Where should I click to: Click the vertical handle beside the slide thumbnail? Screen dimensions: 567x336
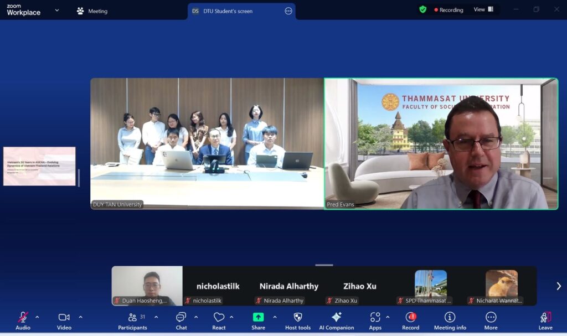[x=79, y=178]
